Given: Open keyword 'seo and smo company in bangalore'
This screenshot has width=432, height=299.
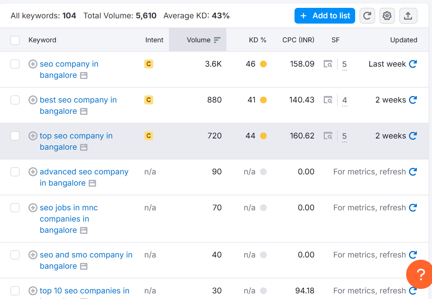Looking at the screenshot, I should [x=86, y=255].
